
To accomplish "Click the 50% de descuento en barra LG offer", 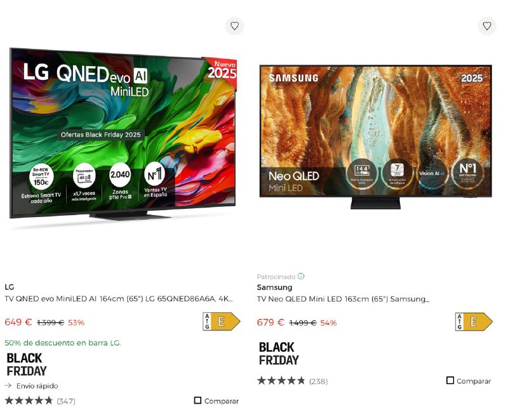I will tap(63, 343).
